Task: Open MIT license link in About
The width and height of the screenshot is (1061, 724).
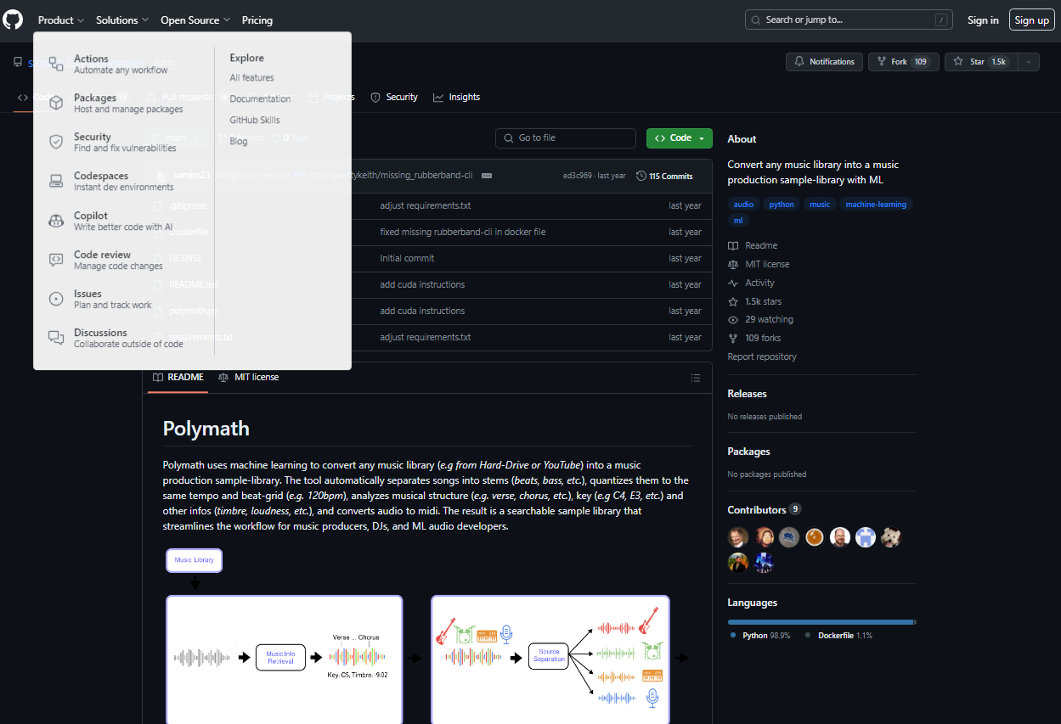Action: click(759, 264)
